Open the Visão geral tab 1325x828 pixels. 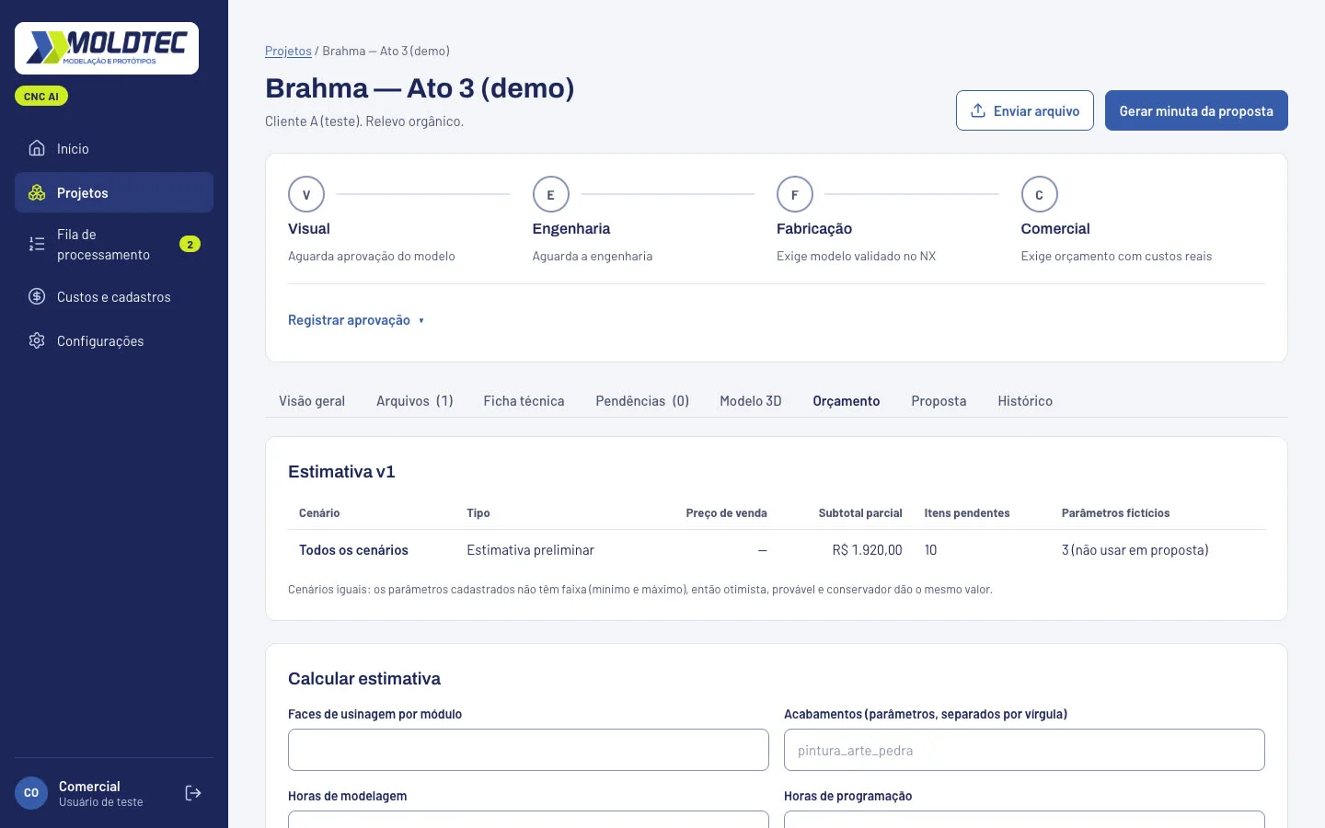pyautogui.click(x=312, y=401)
